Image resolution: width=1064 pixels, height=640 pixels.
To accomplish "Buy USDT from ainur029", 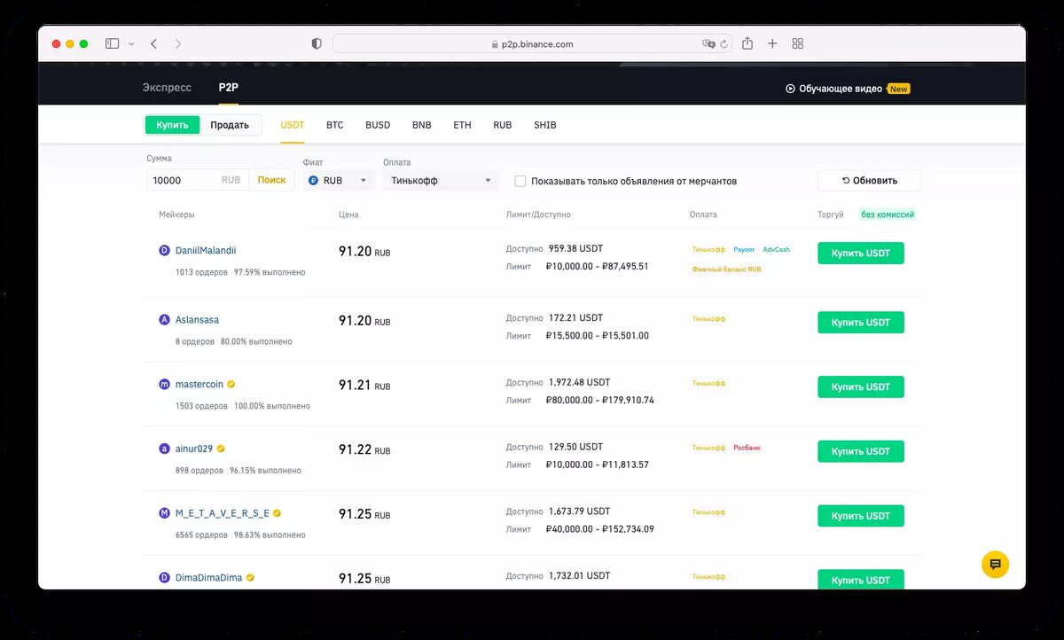I will point(861,451).
